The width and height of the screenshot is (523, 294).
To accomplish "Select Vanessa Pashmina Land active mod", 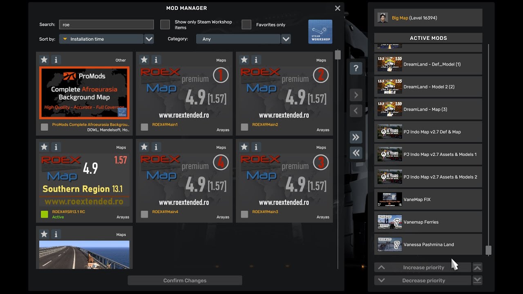I will point(428,245).
